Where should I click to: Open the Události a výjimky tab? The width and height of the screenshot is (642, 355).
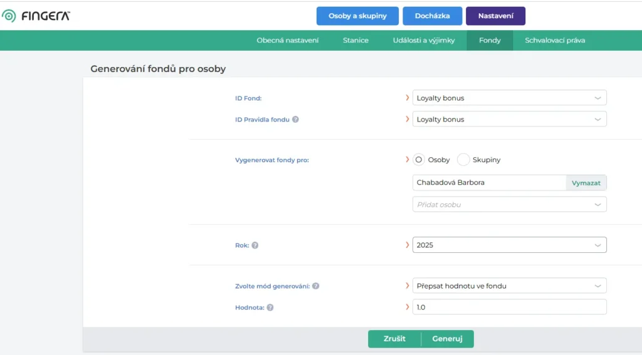(x=423, y=40)
